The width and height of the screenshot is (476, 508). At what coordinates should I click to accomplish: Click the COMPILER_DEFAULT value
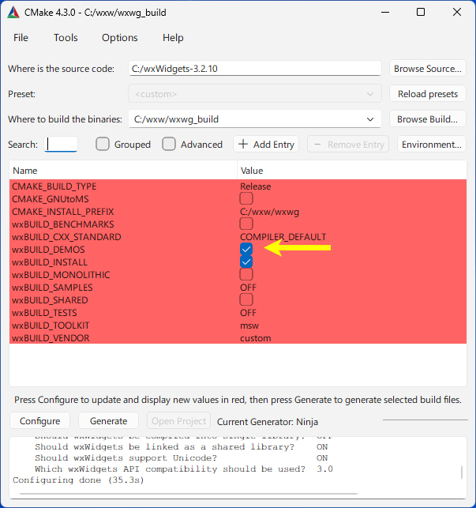coord(283,237)
